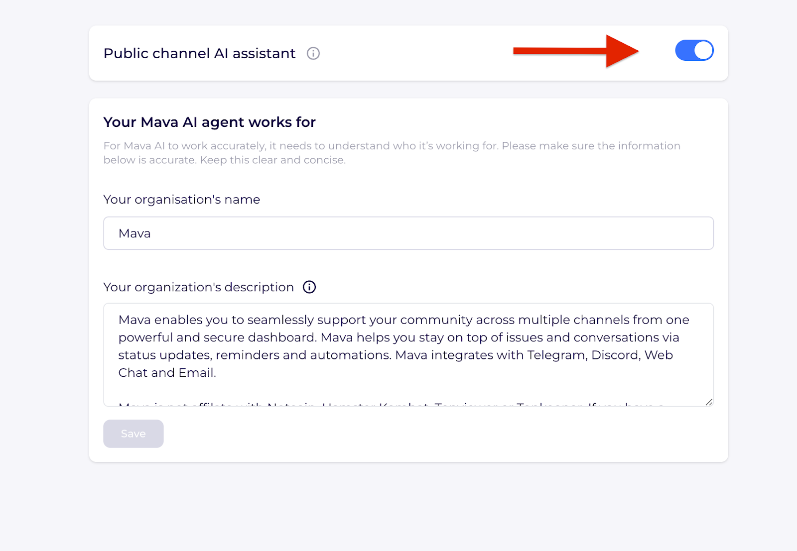Image resolution: width=797 pixels, height=551 pixels.
Task: Click info icon next to Public channel AI assistant
Action: pos(313,53)
